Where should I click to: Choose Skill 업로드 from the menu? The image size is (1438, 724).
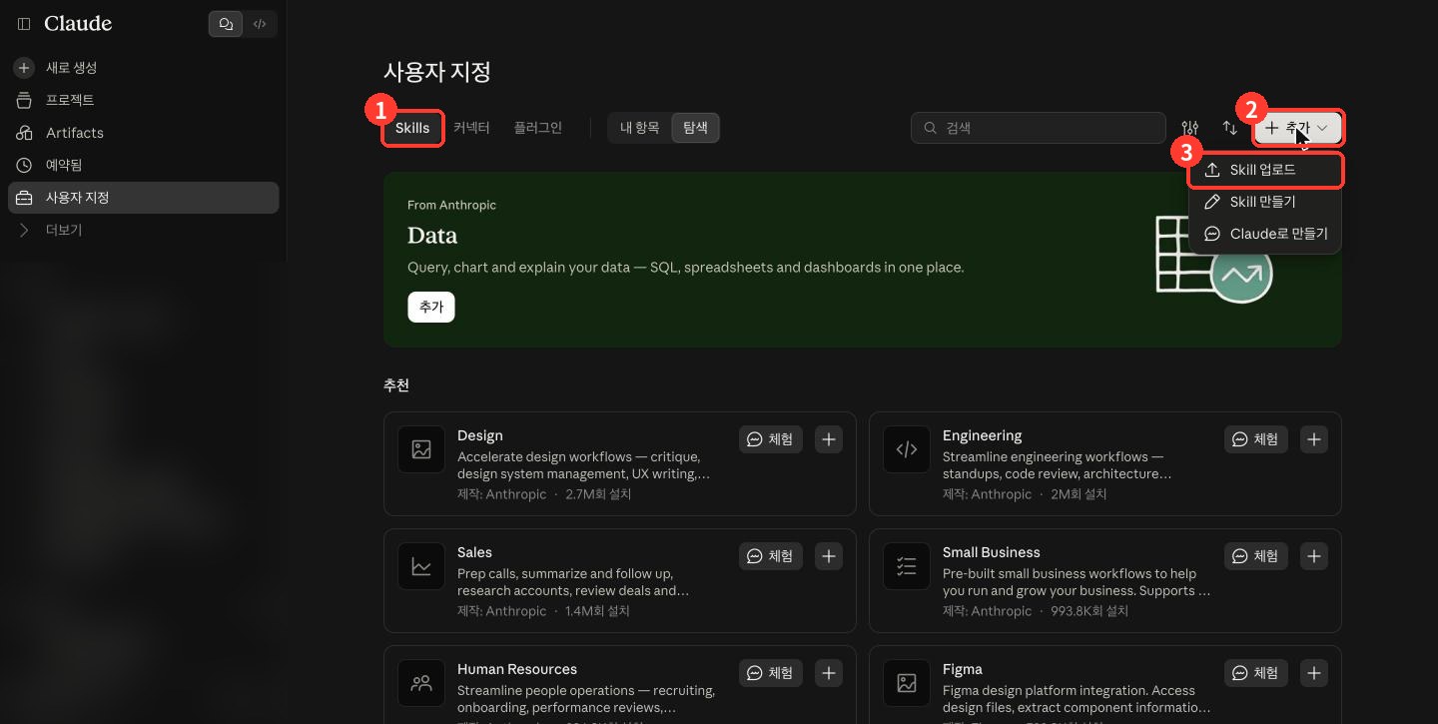pyautogui.click(x=1265, y=170)
